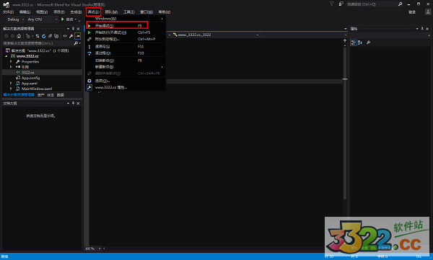Screen dimensions: 433x260
Task: Open the Debug configuration dropdown
Action: tap(15, 19)
